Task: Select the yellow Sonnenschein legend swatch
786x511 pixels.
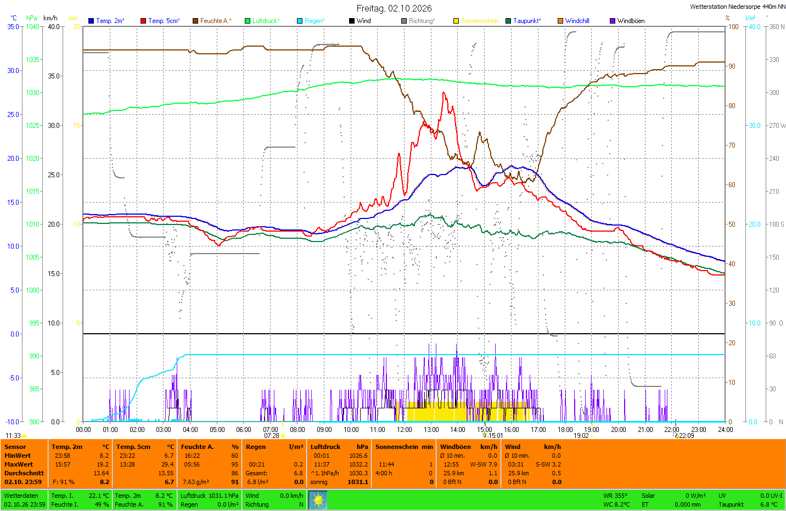Action: point(456,21)
